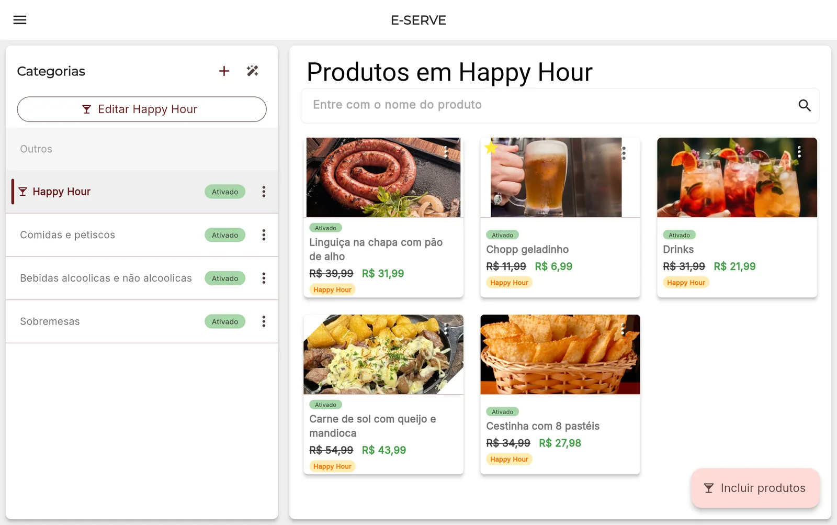This screenshot has width=837, height=525.
Task: Click the product name search field
Action: 560,105
